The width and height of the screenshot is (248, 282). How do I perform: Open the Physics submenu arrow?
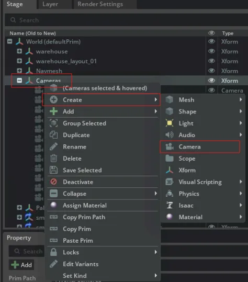coord(241,194)
